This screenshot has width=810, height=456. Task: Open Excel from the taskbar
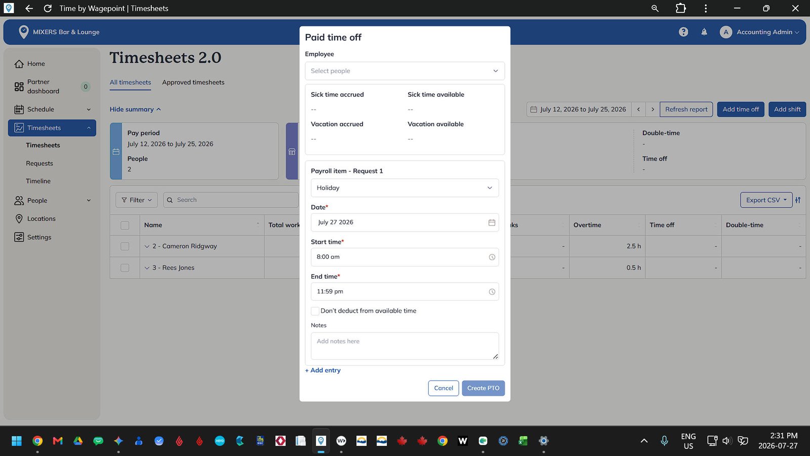click(x=523, y=441)
